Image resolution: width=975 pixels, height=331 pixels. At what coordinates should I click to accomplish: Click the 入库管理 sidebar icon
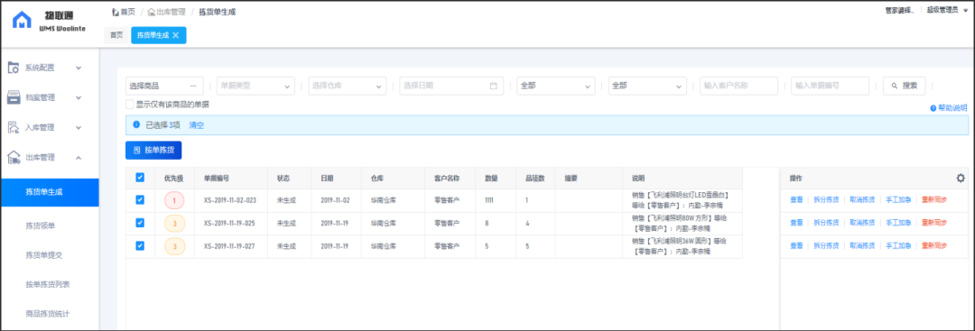[x=13, y=127]
